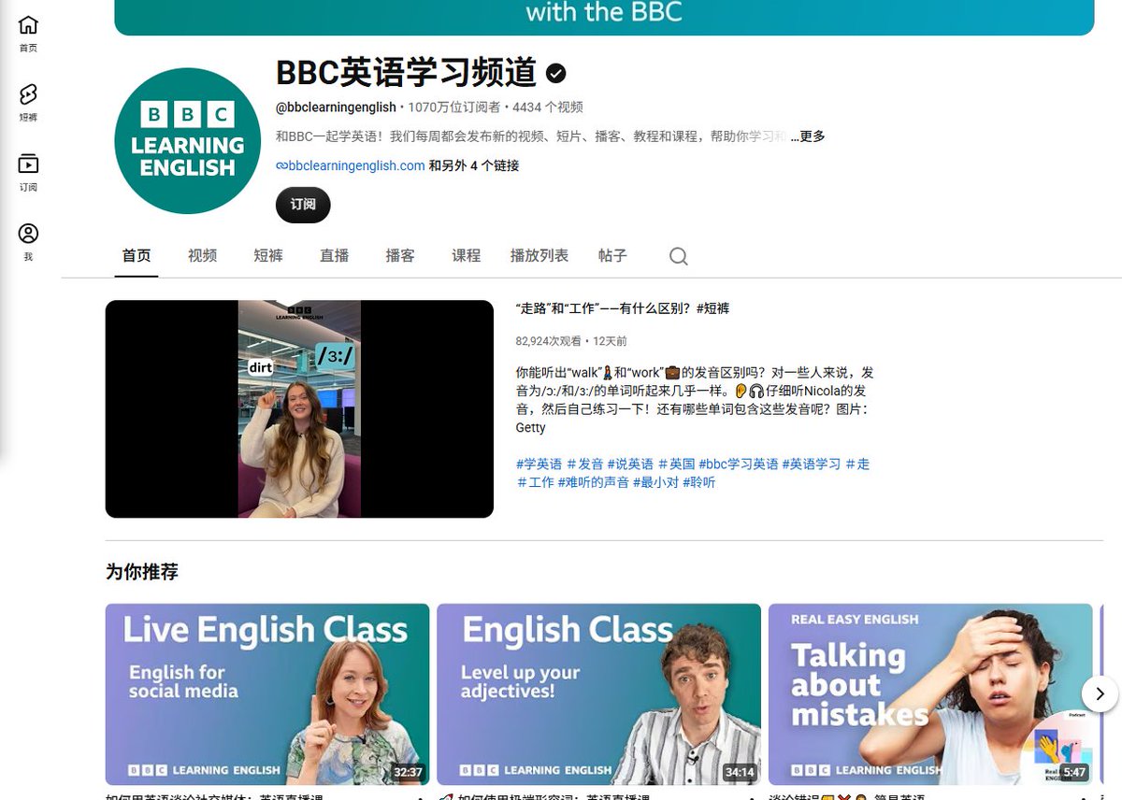Select the 首页 channel tab
1122x800 pixels.
tap(137, 255)
